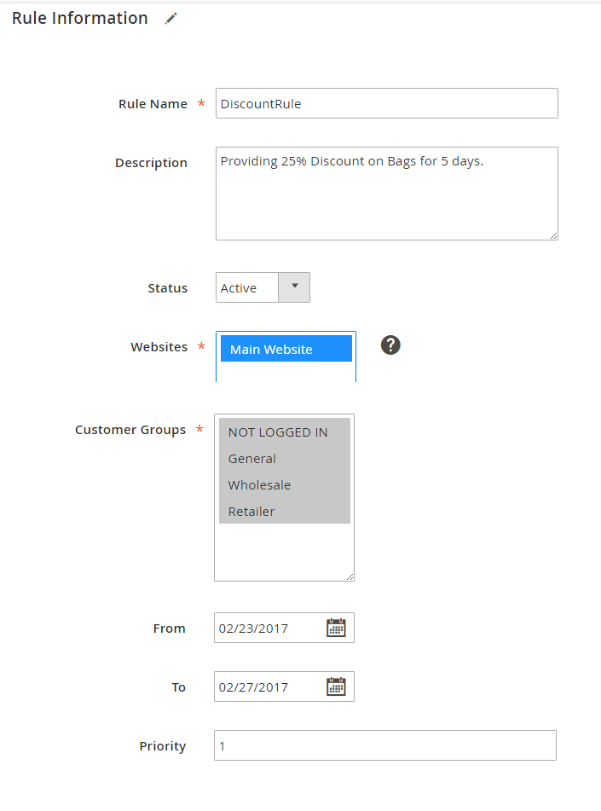
Task: Click the Description text area
Action: pyautogui.click(x=386, y=194)
